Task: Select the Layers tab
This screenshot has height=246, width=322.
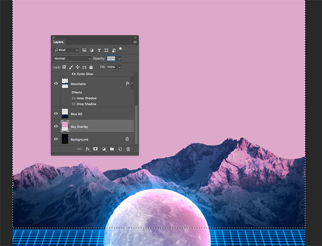Action: tap(59, 42)
